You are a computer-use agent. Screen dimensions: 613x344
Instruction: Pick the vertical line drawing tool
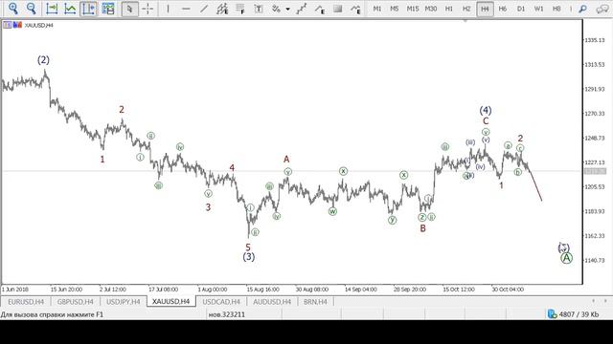[x=169, y=9]
